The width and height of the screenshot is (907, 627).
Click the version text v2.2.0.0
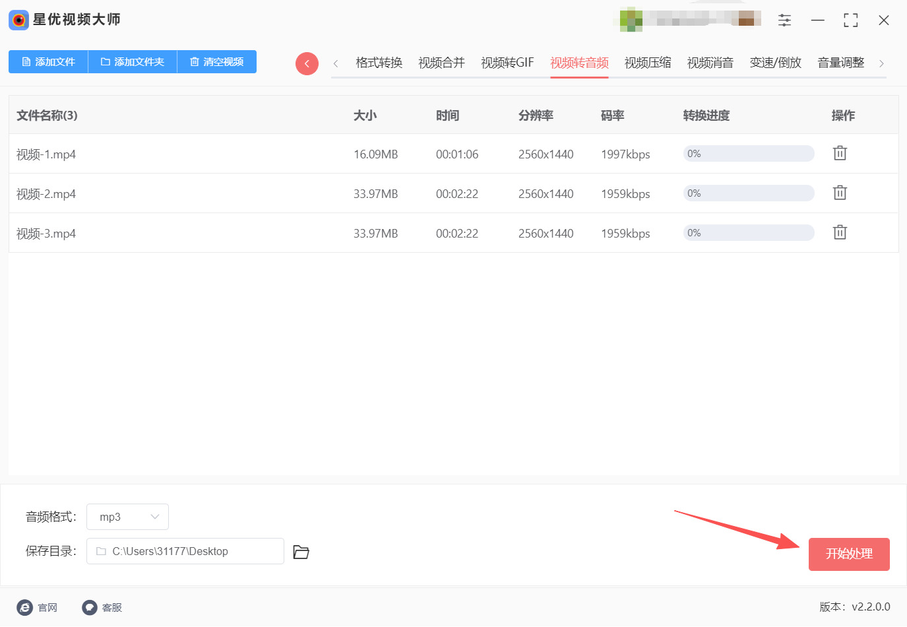tap(871, 607)
